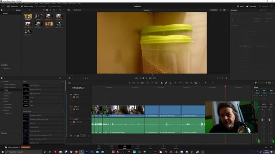Solo the Audio 1 track
The image size is (275, 154).
coord(77,122)
